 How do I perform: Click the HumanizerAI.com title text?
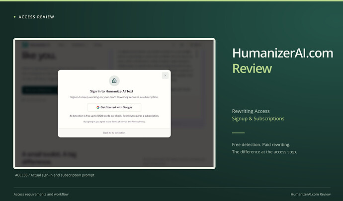point(283,53)
